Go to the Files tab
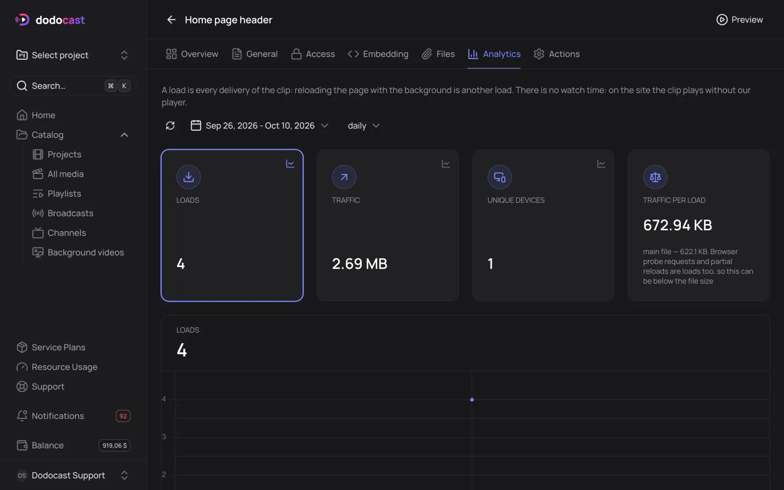The height and width of the screenshot is (490, 784). click(x=438, y=54)
